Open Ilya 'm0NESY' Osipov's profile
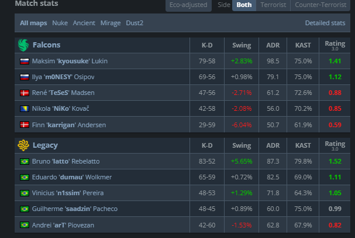 coord(63,77)
